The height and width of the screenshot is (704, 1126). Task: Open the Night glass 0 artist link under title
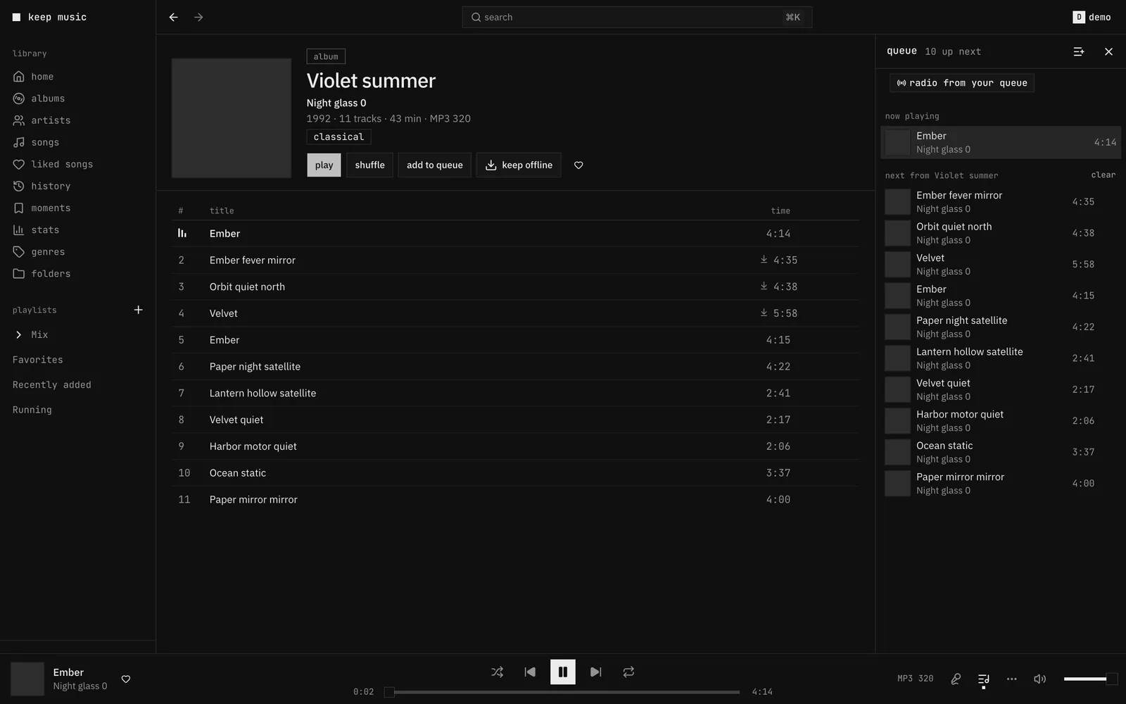click(336, 103)
